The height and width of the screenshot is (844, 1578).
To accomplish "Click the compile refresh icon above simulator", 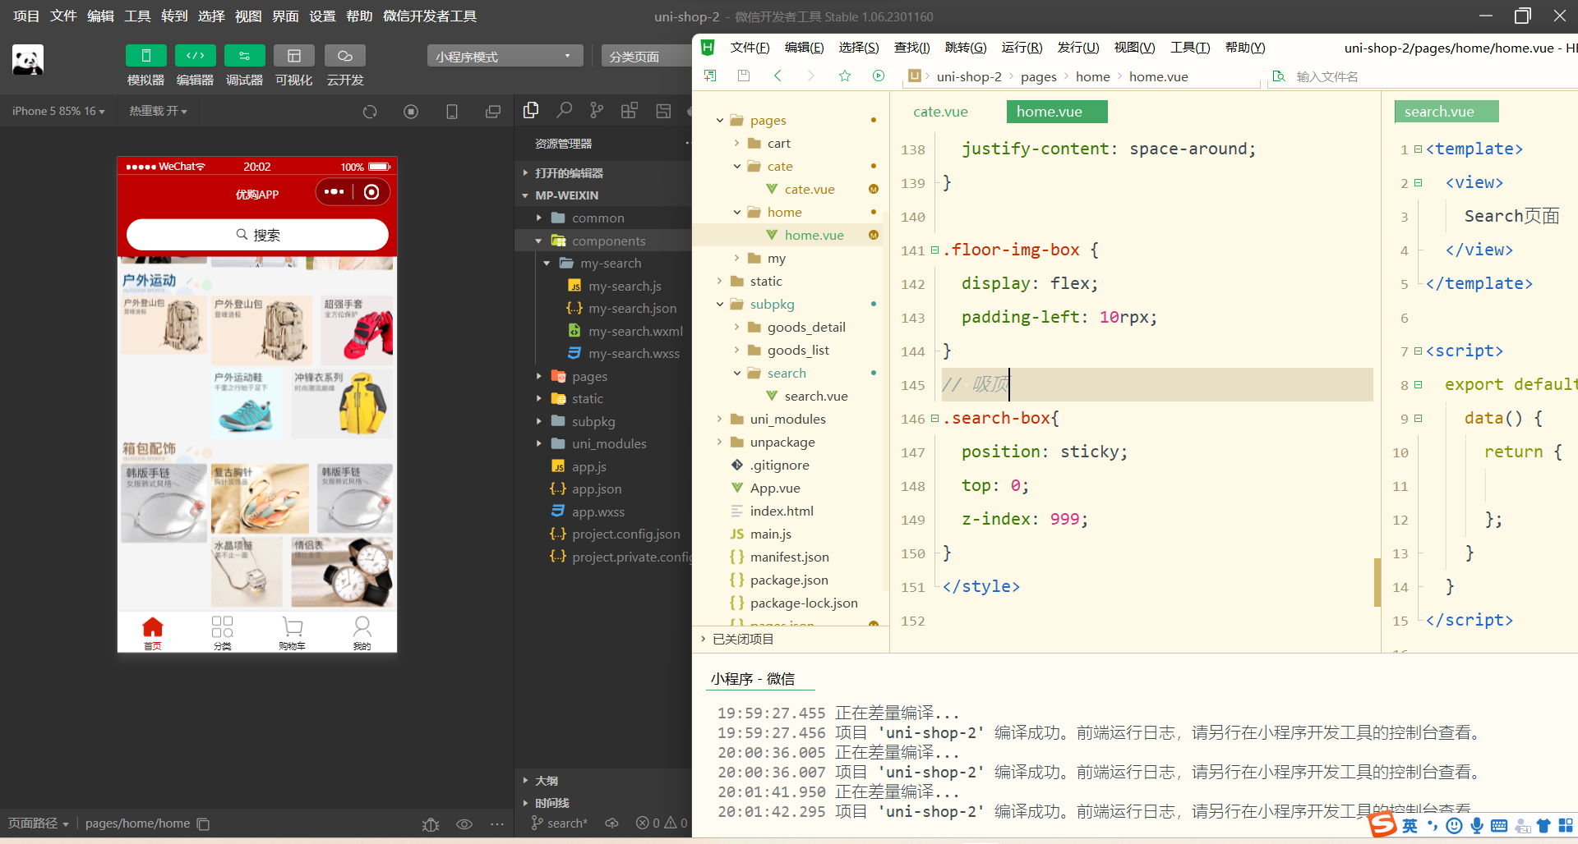I will [x=370, y=111].
